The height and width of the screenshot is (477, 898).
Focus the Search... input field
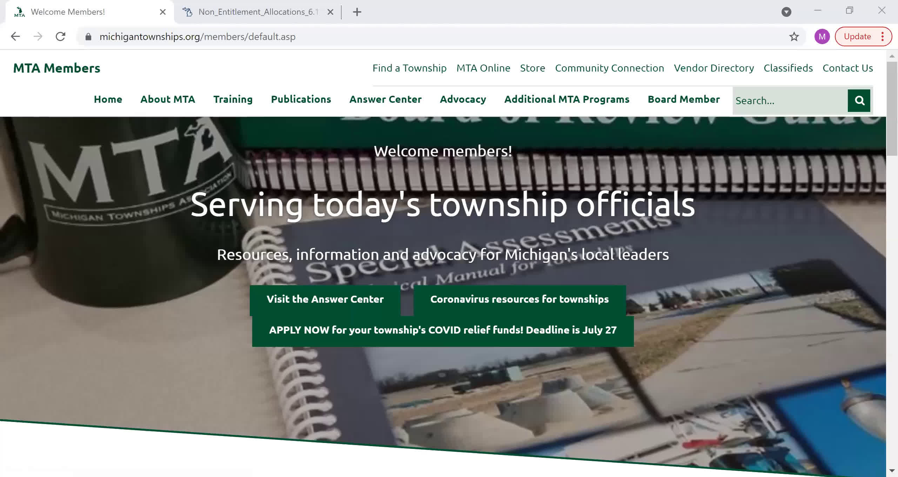tap(790, 101)
